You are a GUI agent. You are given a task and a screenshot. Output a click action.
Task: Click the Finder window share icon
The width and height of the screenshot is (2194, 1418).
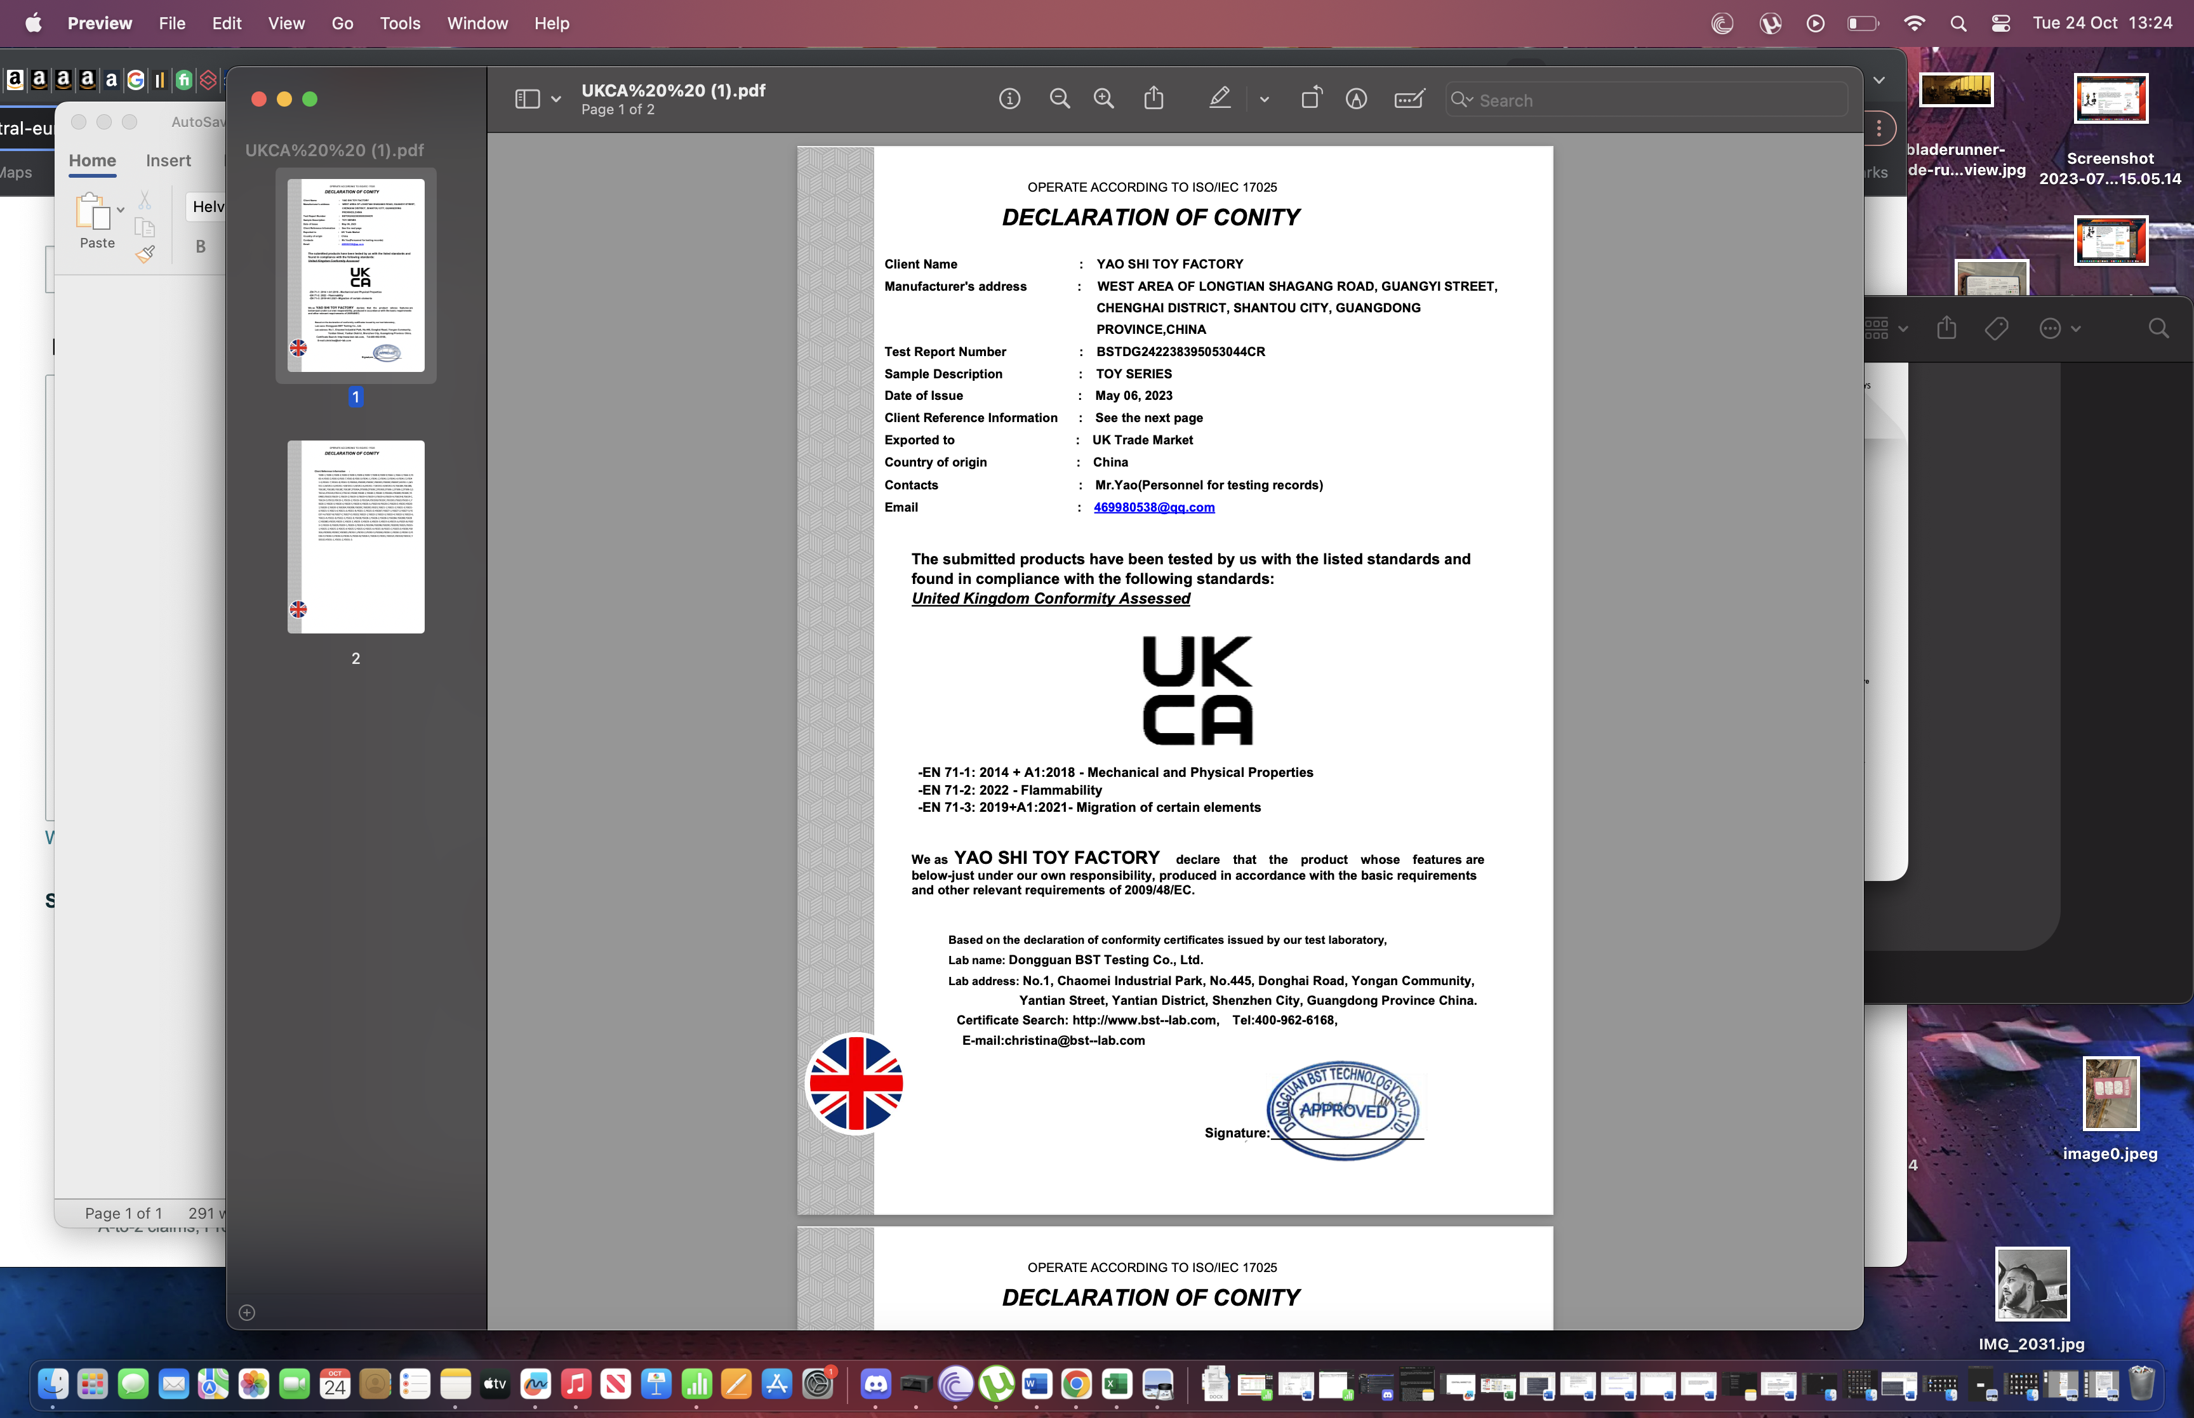click(1946, 328)
